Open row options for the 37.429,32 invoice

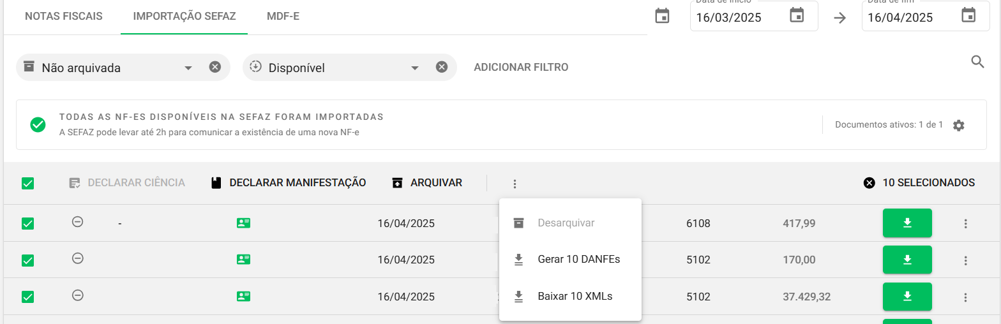tap(965, 297)
